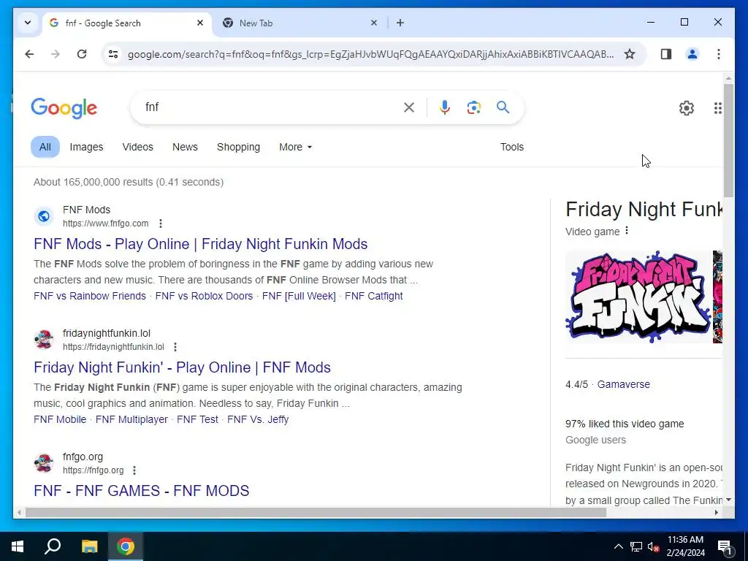
Task: Search by image with Google Lens
Action: (x=473, y=107)
